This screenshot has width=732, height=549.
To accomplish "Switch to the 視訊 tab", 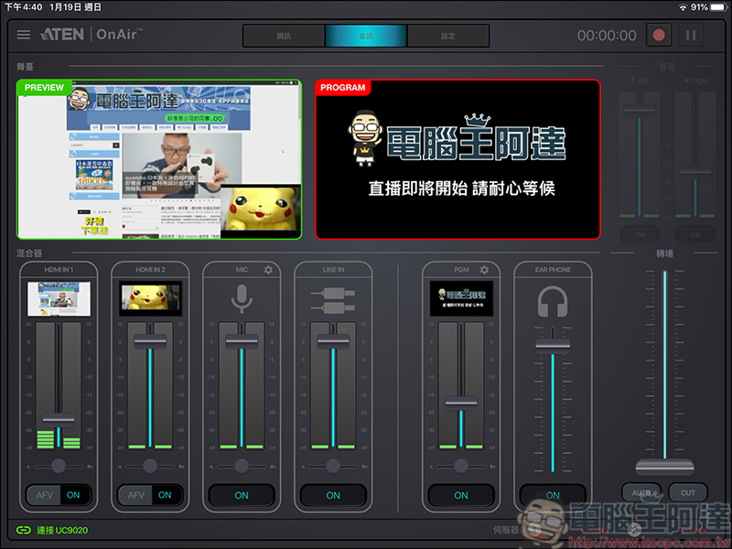I will [x=284, y=36].
